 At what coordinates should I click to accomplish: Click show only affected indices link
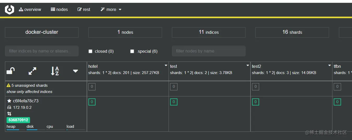(29, 92)
